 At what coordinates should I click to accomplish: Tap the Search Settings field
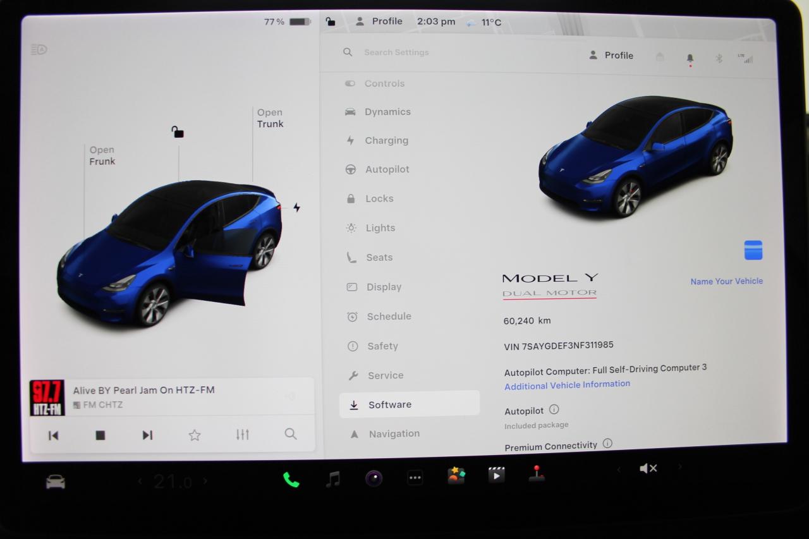pos(396,52)
